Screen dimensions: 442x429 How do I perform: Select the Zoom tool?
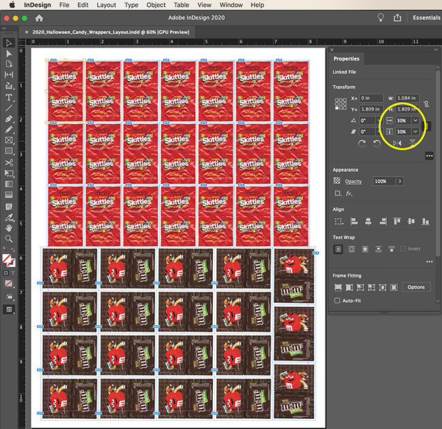(9, 239)
